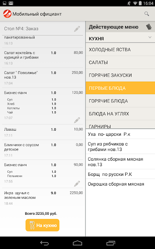The height and width of the screenshot is (249, 155).
Task: Select the highlighted ПЕРВЫЕ БЛЮДА category
Action: (121, 88)
